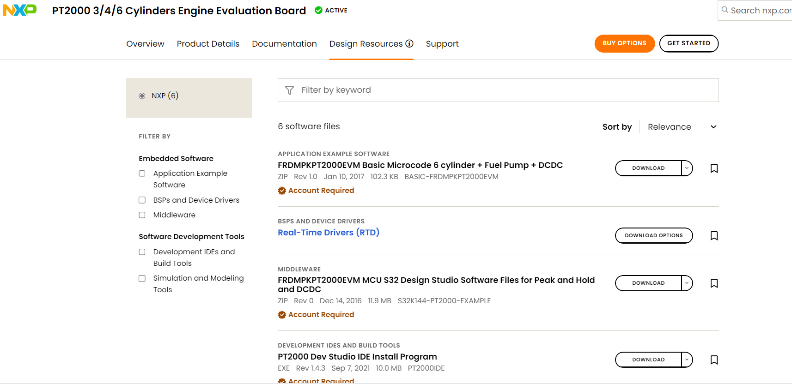The height and width of the screenshot is (384, 792).
Task: Click the 'Embedded Software' filter heading
Action: 176,159
